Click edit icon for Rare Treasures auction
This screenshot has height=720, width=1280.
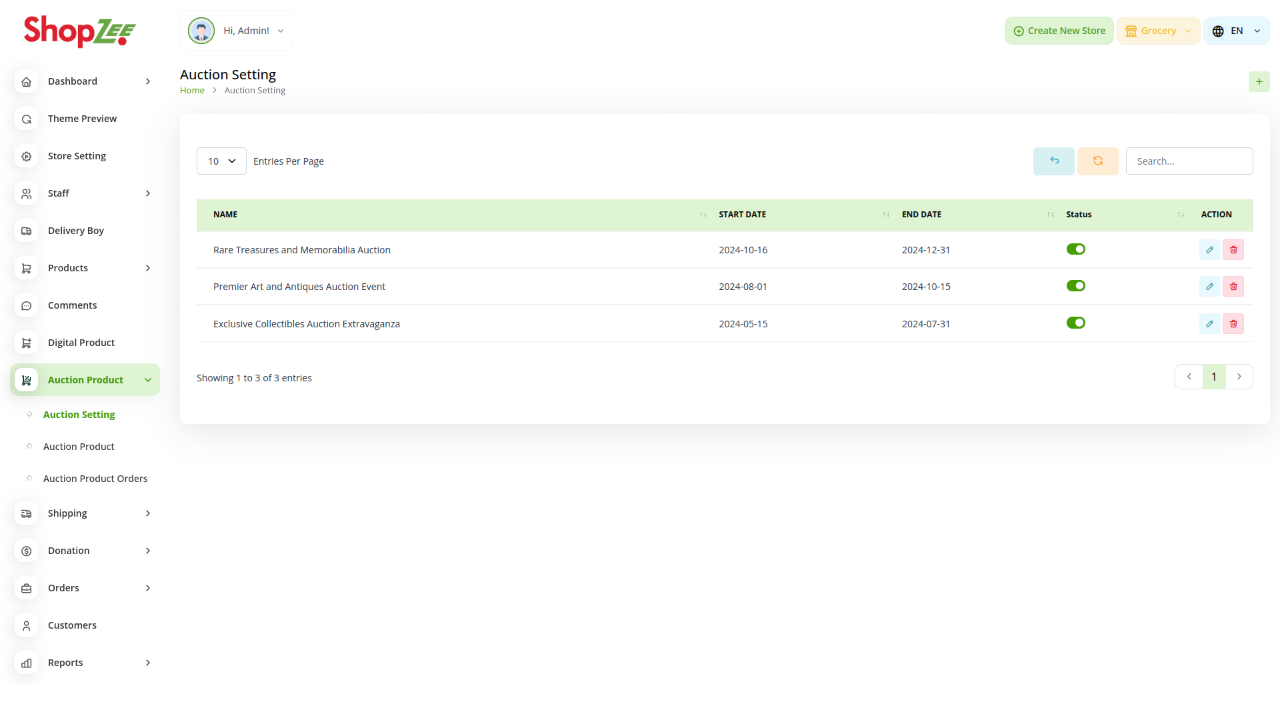point(1209,250)
